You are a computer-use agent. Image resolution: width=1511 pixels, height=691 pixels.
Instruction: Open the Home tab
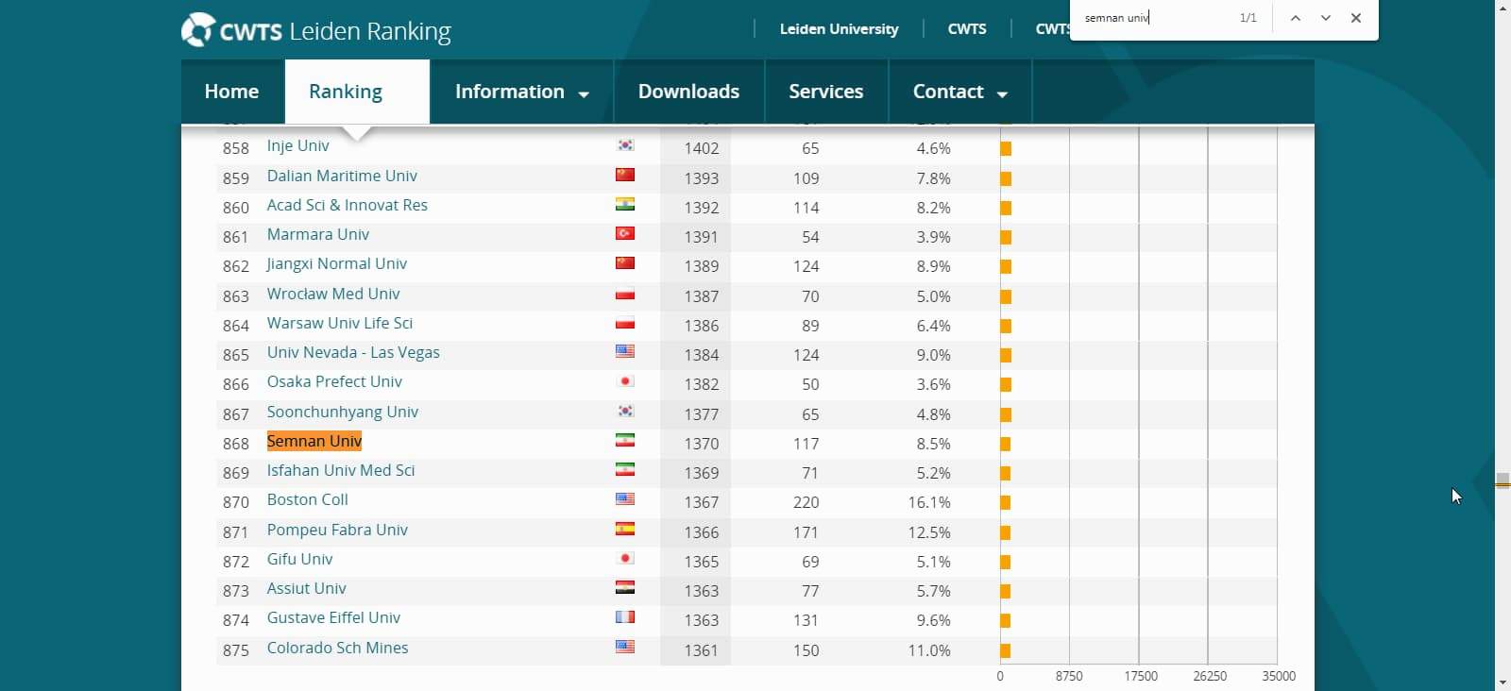(x=231, y=92)
